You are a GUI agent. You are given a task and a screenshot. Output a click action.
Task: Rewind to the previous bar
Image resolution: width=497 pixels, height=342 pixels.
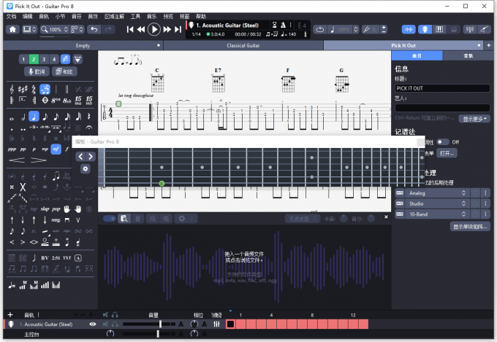point(141,29)
